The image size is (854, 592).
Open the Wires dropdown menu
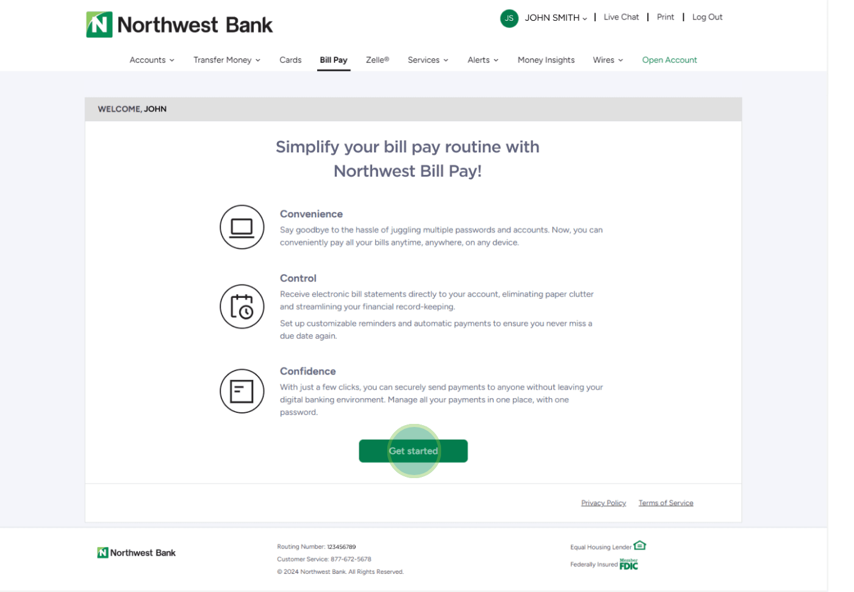[x=608, y=60]
